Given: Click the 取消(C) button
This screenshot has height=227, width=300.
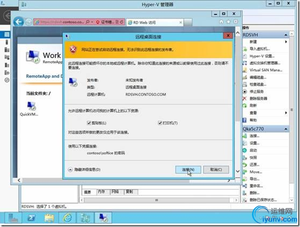Looking at the screenshot, I should point(216,170).
